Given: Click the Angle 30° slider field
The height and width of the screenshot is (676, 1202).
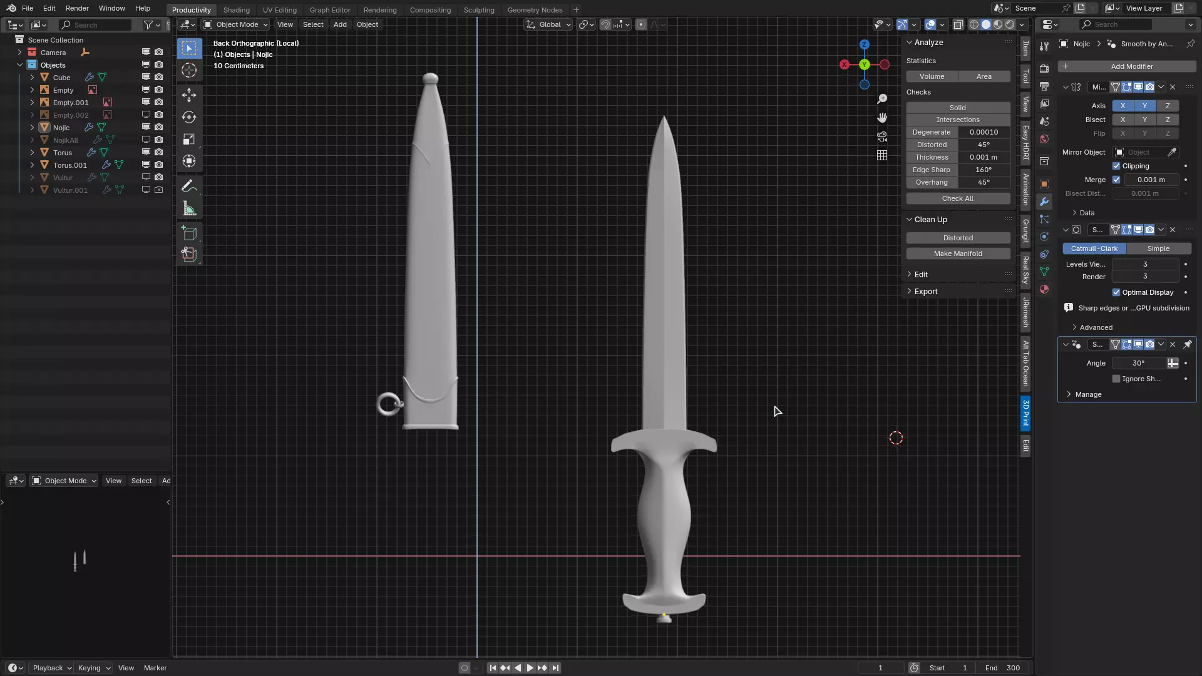Looking at the screenshot, I should (x=1139, y=363).
